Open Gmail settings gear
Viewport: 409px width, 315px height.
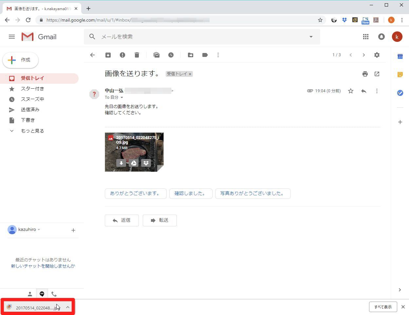coord(377,55)
